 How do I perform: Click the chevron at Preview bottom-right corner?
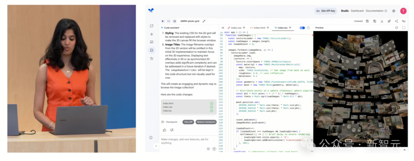pyautogui.click(x=404, y=150)
